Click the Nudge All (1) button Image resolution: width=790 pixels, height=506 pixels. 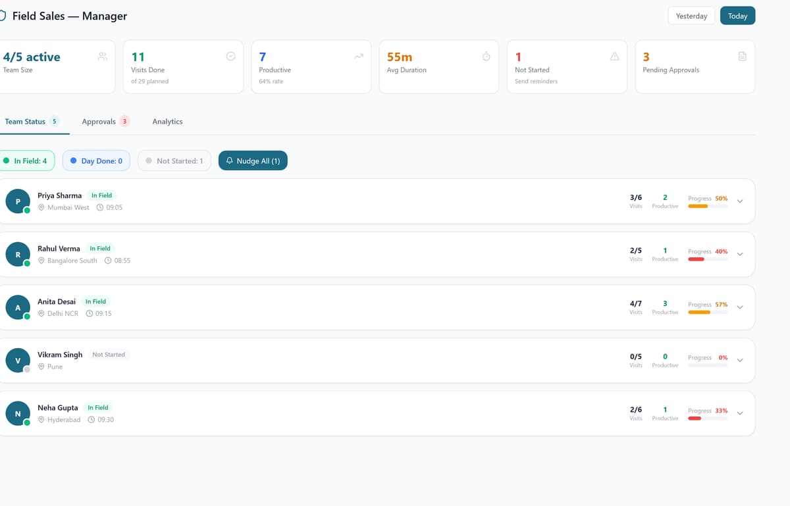(253, 161)
